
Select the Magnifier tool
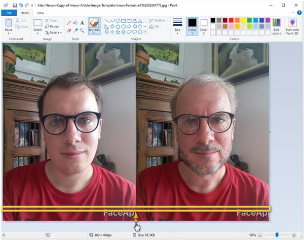(x=82, y=30)
